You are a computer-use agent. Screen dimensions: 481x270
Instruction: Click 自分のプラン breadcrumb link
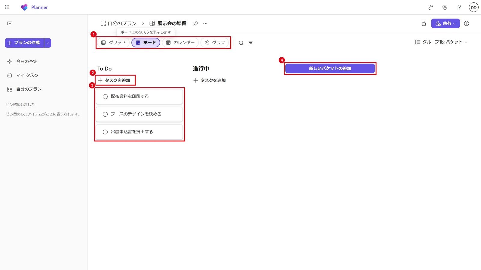click(118, 23)
